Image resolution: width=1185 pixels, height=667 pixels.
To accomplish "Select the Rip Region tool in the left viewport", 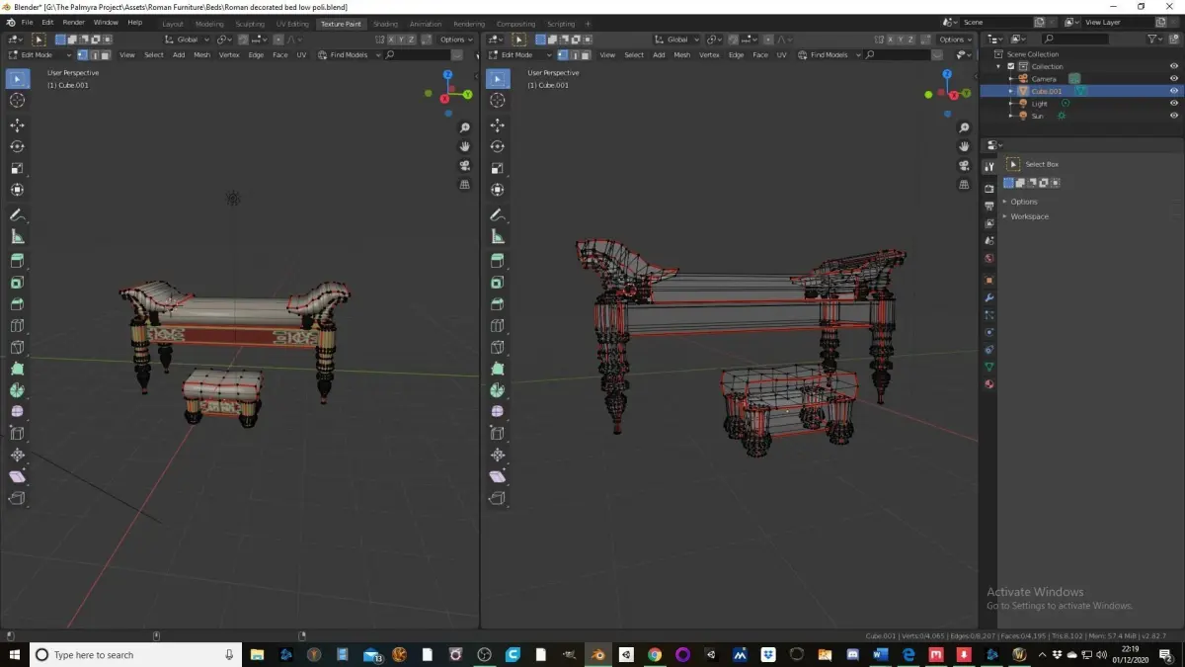I will 17,498.
